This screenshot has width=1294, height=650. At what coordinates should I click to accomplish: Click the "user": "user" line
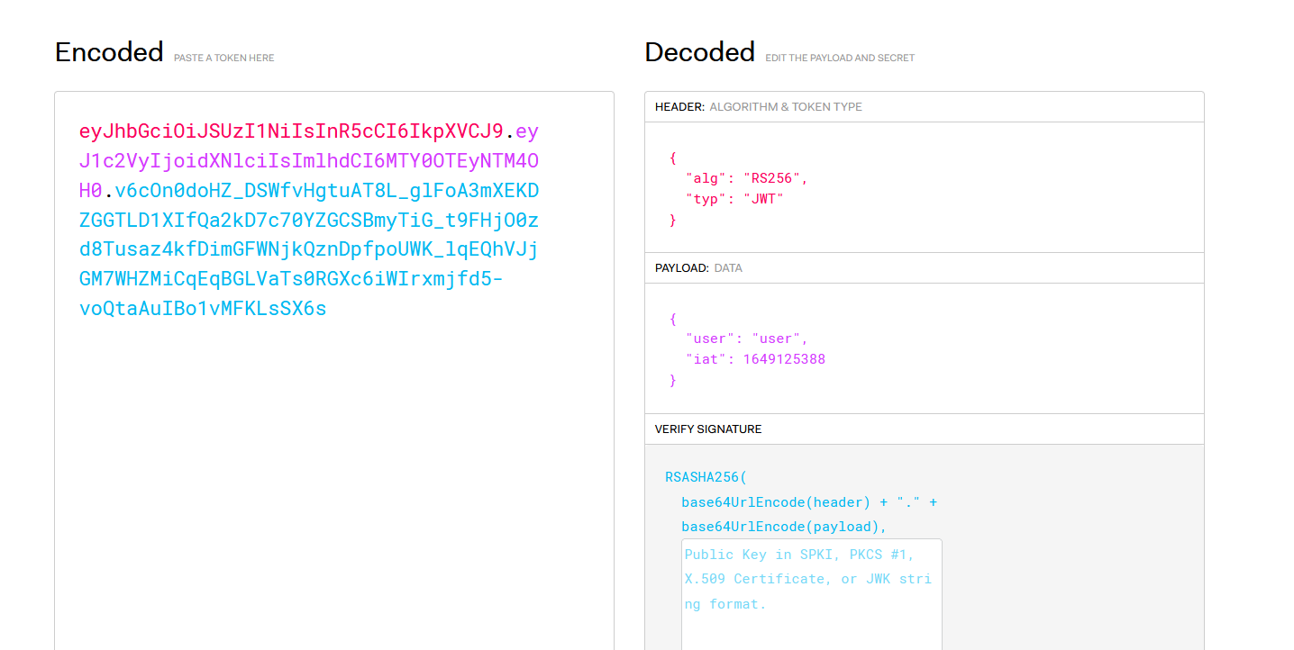(747, 339)
